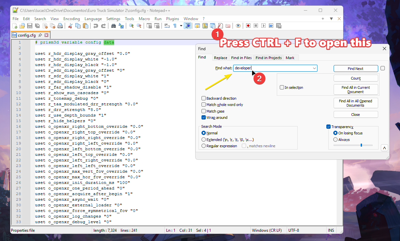Switch to the Replace tab
Image resolution: width=400 pixels, height=241 pixels.
pos(221,58)
